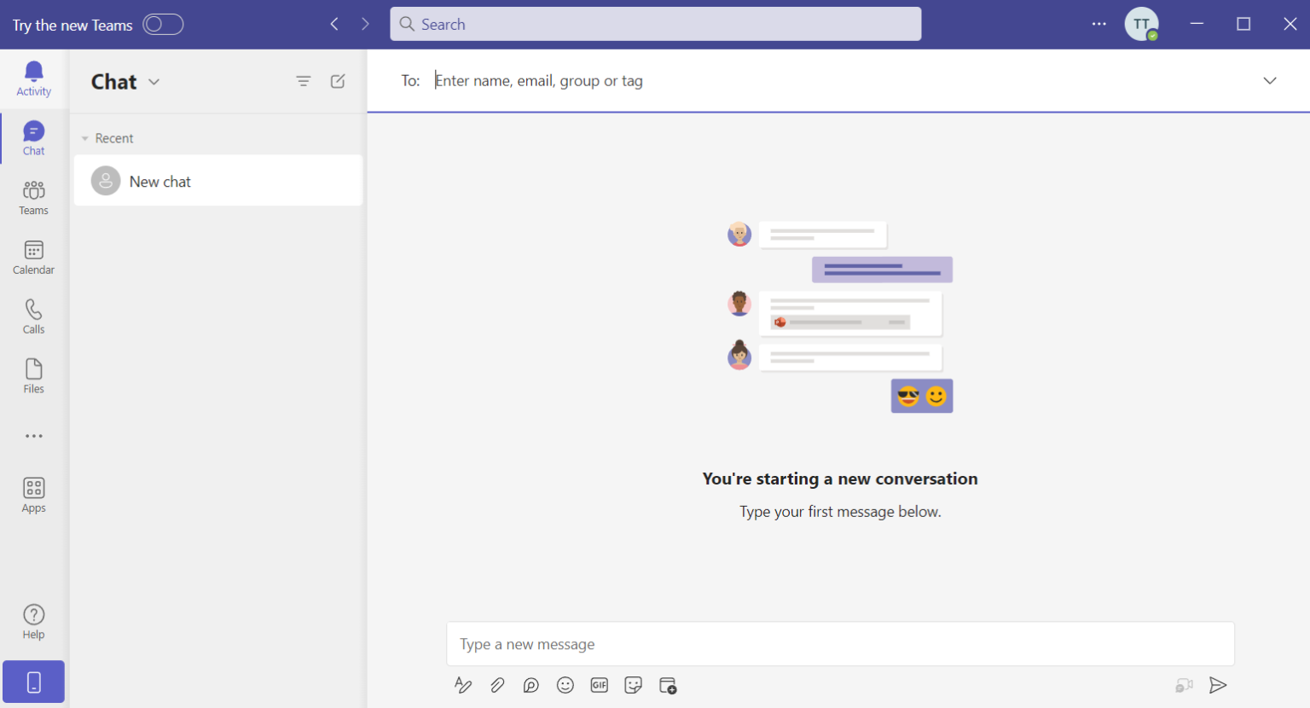
Task: Expand the group name chevron
Action: pos(1269,81)
